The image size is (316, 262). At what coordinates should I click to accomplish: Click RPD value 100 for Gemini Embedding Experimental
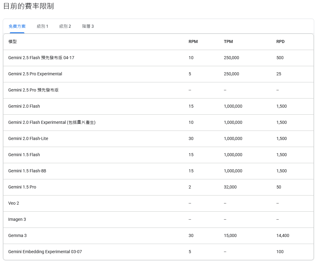[280, 252]
